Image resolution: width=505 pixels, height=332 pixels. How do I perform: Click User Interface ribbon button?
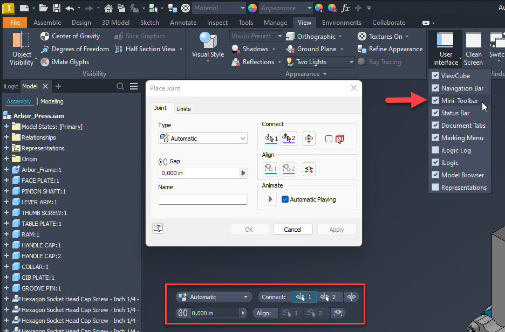pos(446,49)
